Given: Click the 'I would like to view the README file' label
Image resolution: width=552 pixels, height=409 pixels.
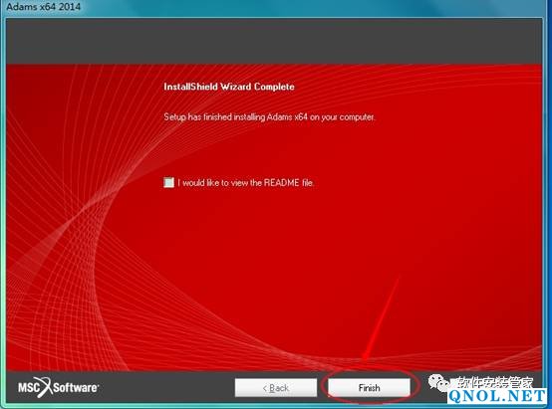Looking at the screenshot, I should [x=246, y=182].
